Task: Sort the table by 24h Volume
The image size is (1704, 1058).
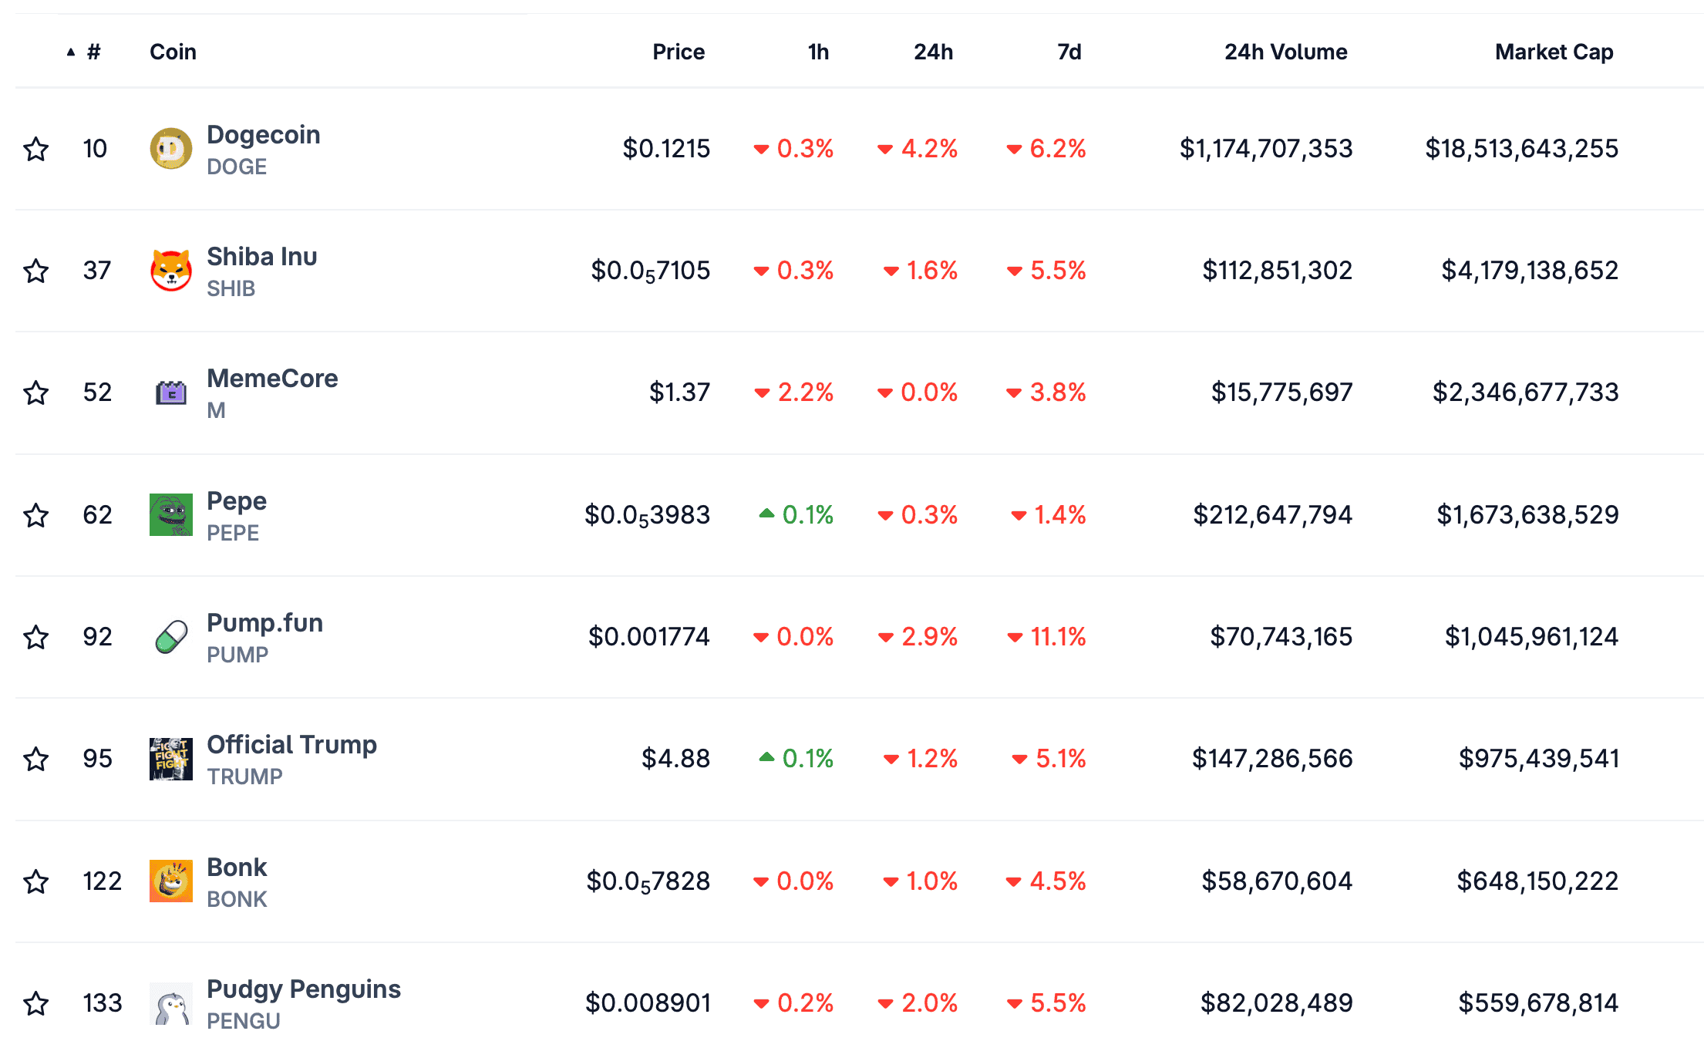Action: click(x=1285, y=52)
